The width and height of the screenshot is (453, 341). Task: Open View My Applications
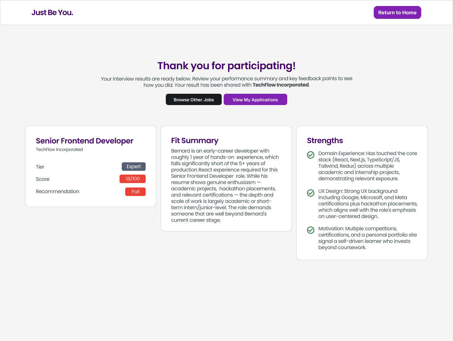pos(255,99)
